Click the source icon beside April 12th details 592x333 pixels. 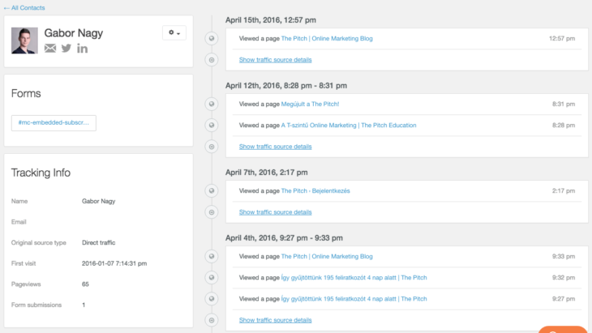[212, 147]
